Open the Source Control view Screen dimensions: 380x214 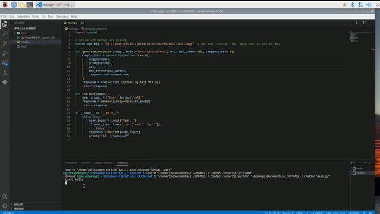(5, 43)
